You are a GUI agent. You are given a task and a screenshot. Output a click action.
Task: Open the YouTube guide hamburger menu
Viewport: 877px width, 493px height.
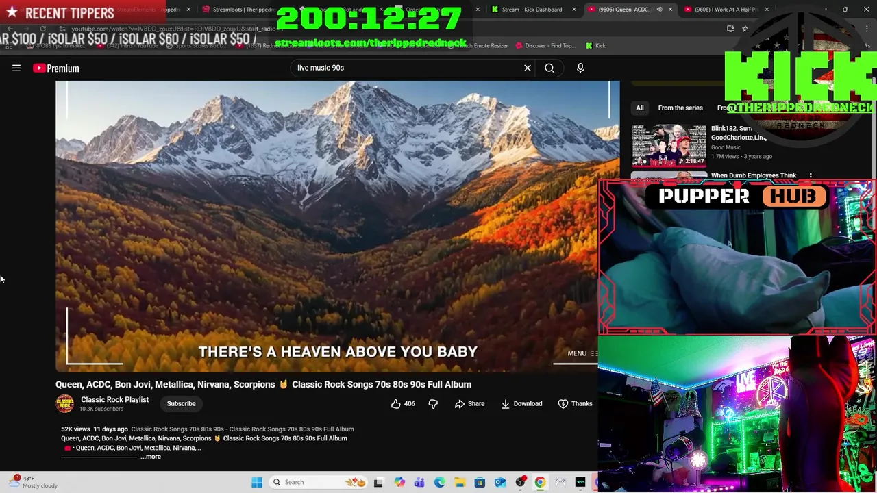pos(16,68)
